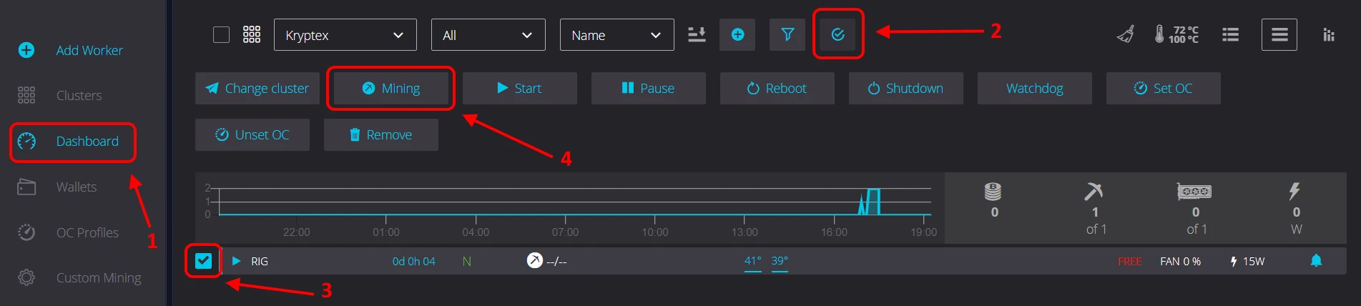Click the notification bell on RIG row
This screenshot has height=306, width=1361.
(x=1316, y=261)
